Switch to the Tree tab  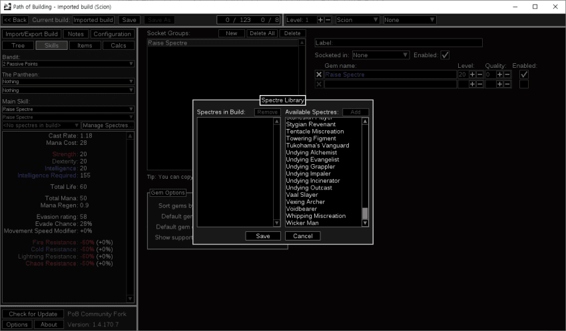pyautogui.click(x=18, y=45)
